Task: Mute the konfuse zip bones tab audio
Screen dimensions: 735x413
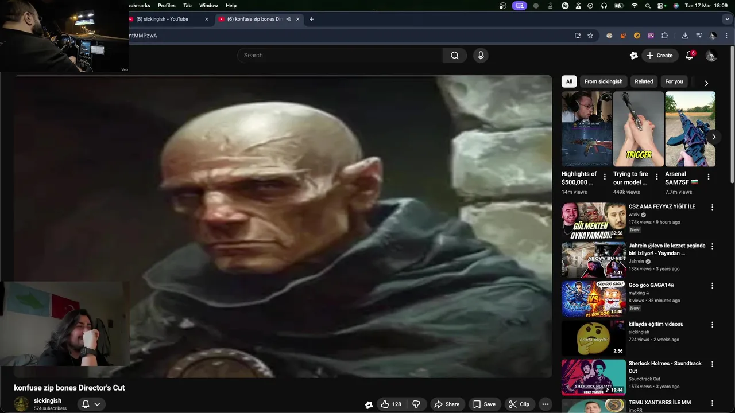Action: 288,19
